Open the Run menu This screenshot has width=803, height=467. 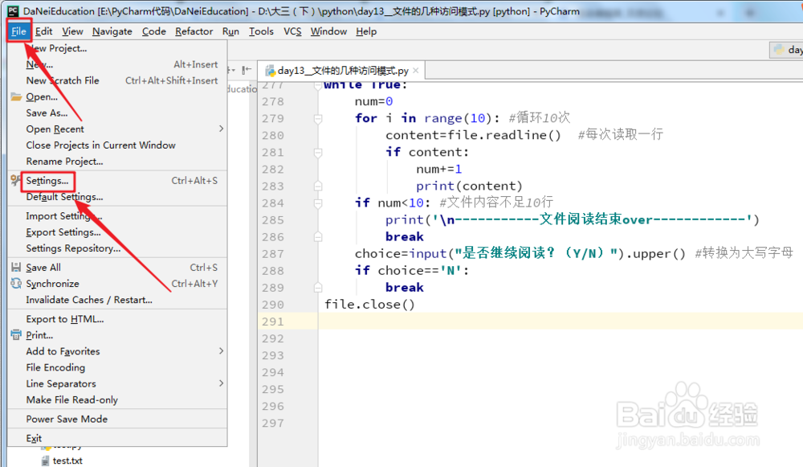(230, 31)
